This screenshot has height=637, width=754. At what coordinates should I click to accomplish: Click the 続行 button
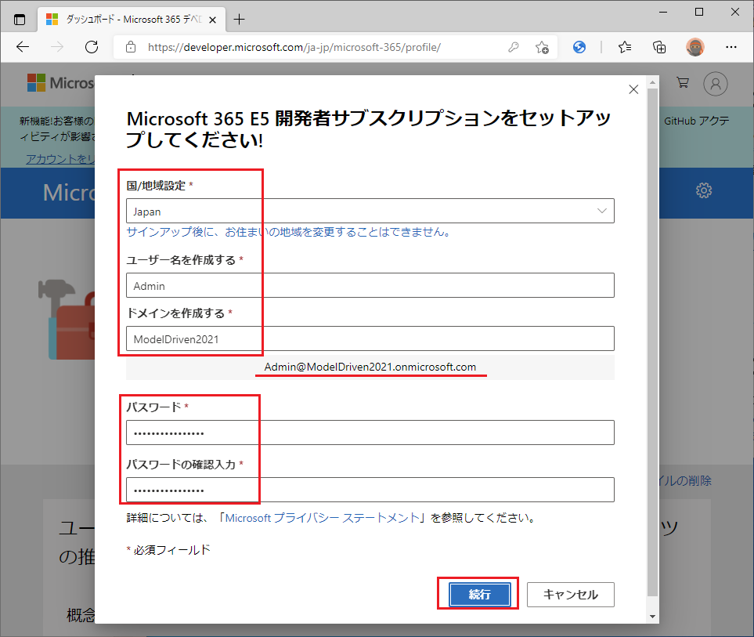pyautogui.click(x=479, y=595)
